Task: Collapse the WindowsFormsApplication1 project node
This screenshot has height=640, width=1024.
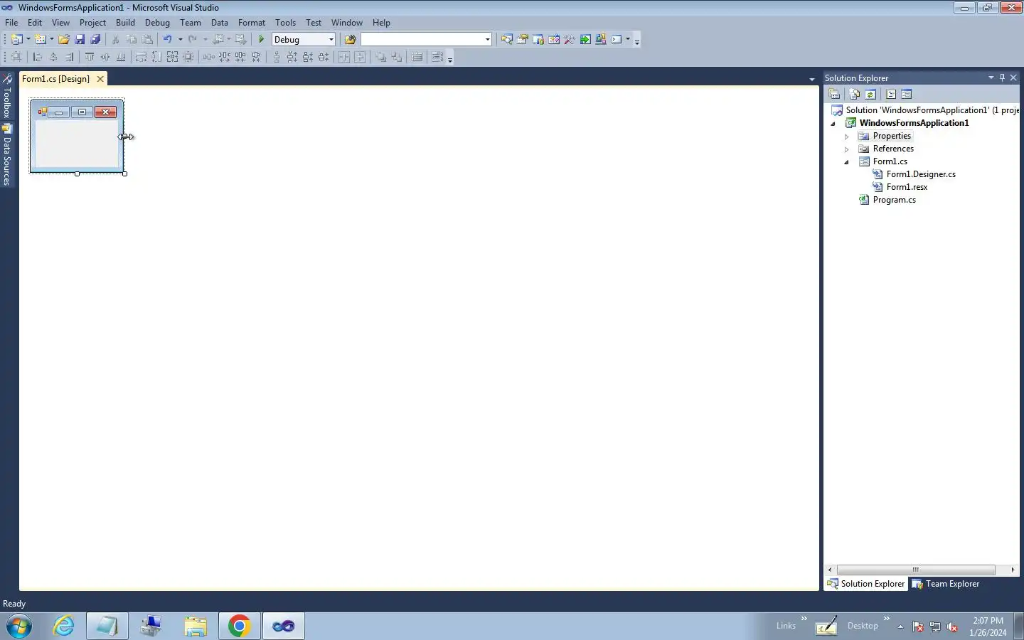Action: 833,123
